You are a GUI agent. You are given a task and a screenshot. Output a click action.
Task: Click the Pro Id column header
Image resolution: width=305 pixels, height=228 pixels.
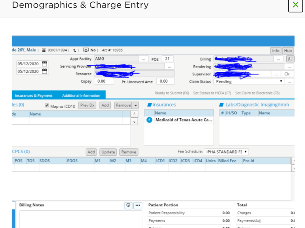[267, 161]
